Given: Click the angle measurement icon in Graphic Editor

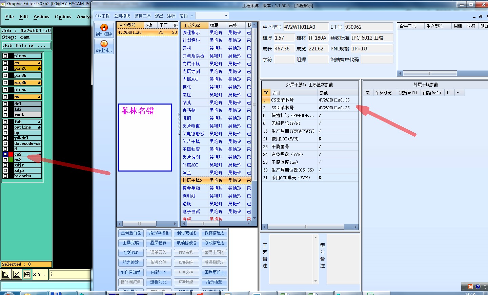Looking at the screenshot, I should pyautogui.click(x=16, y=274).
